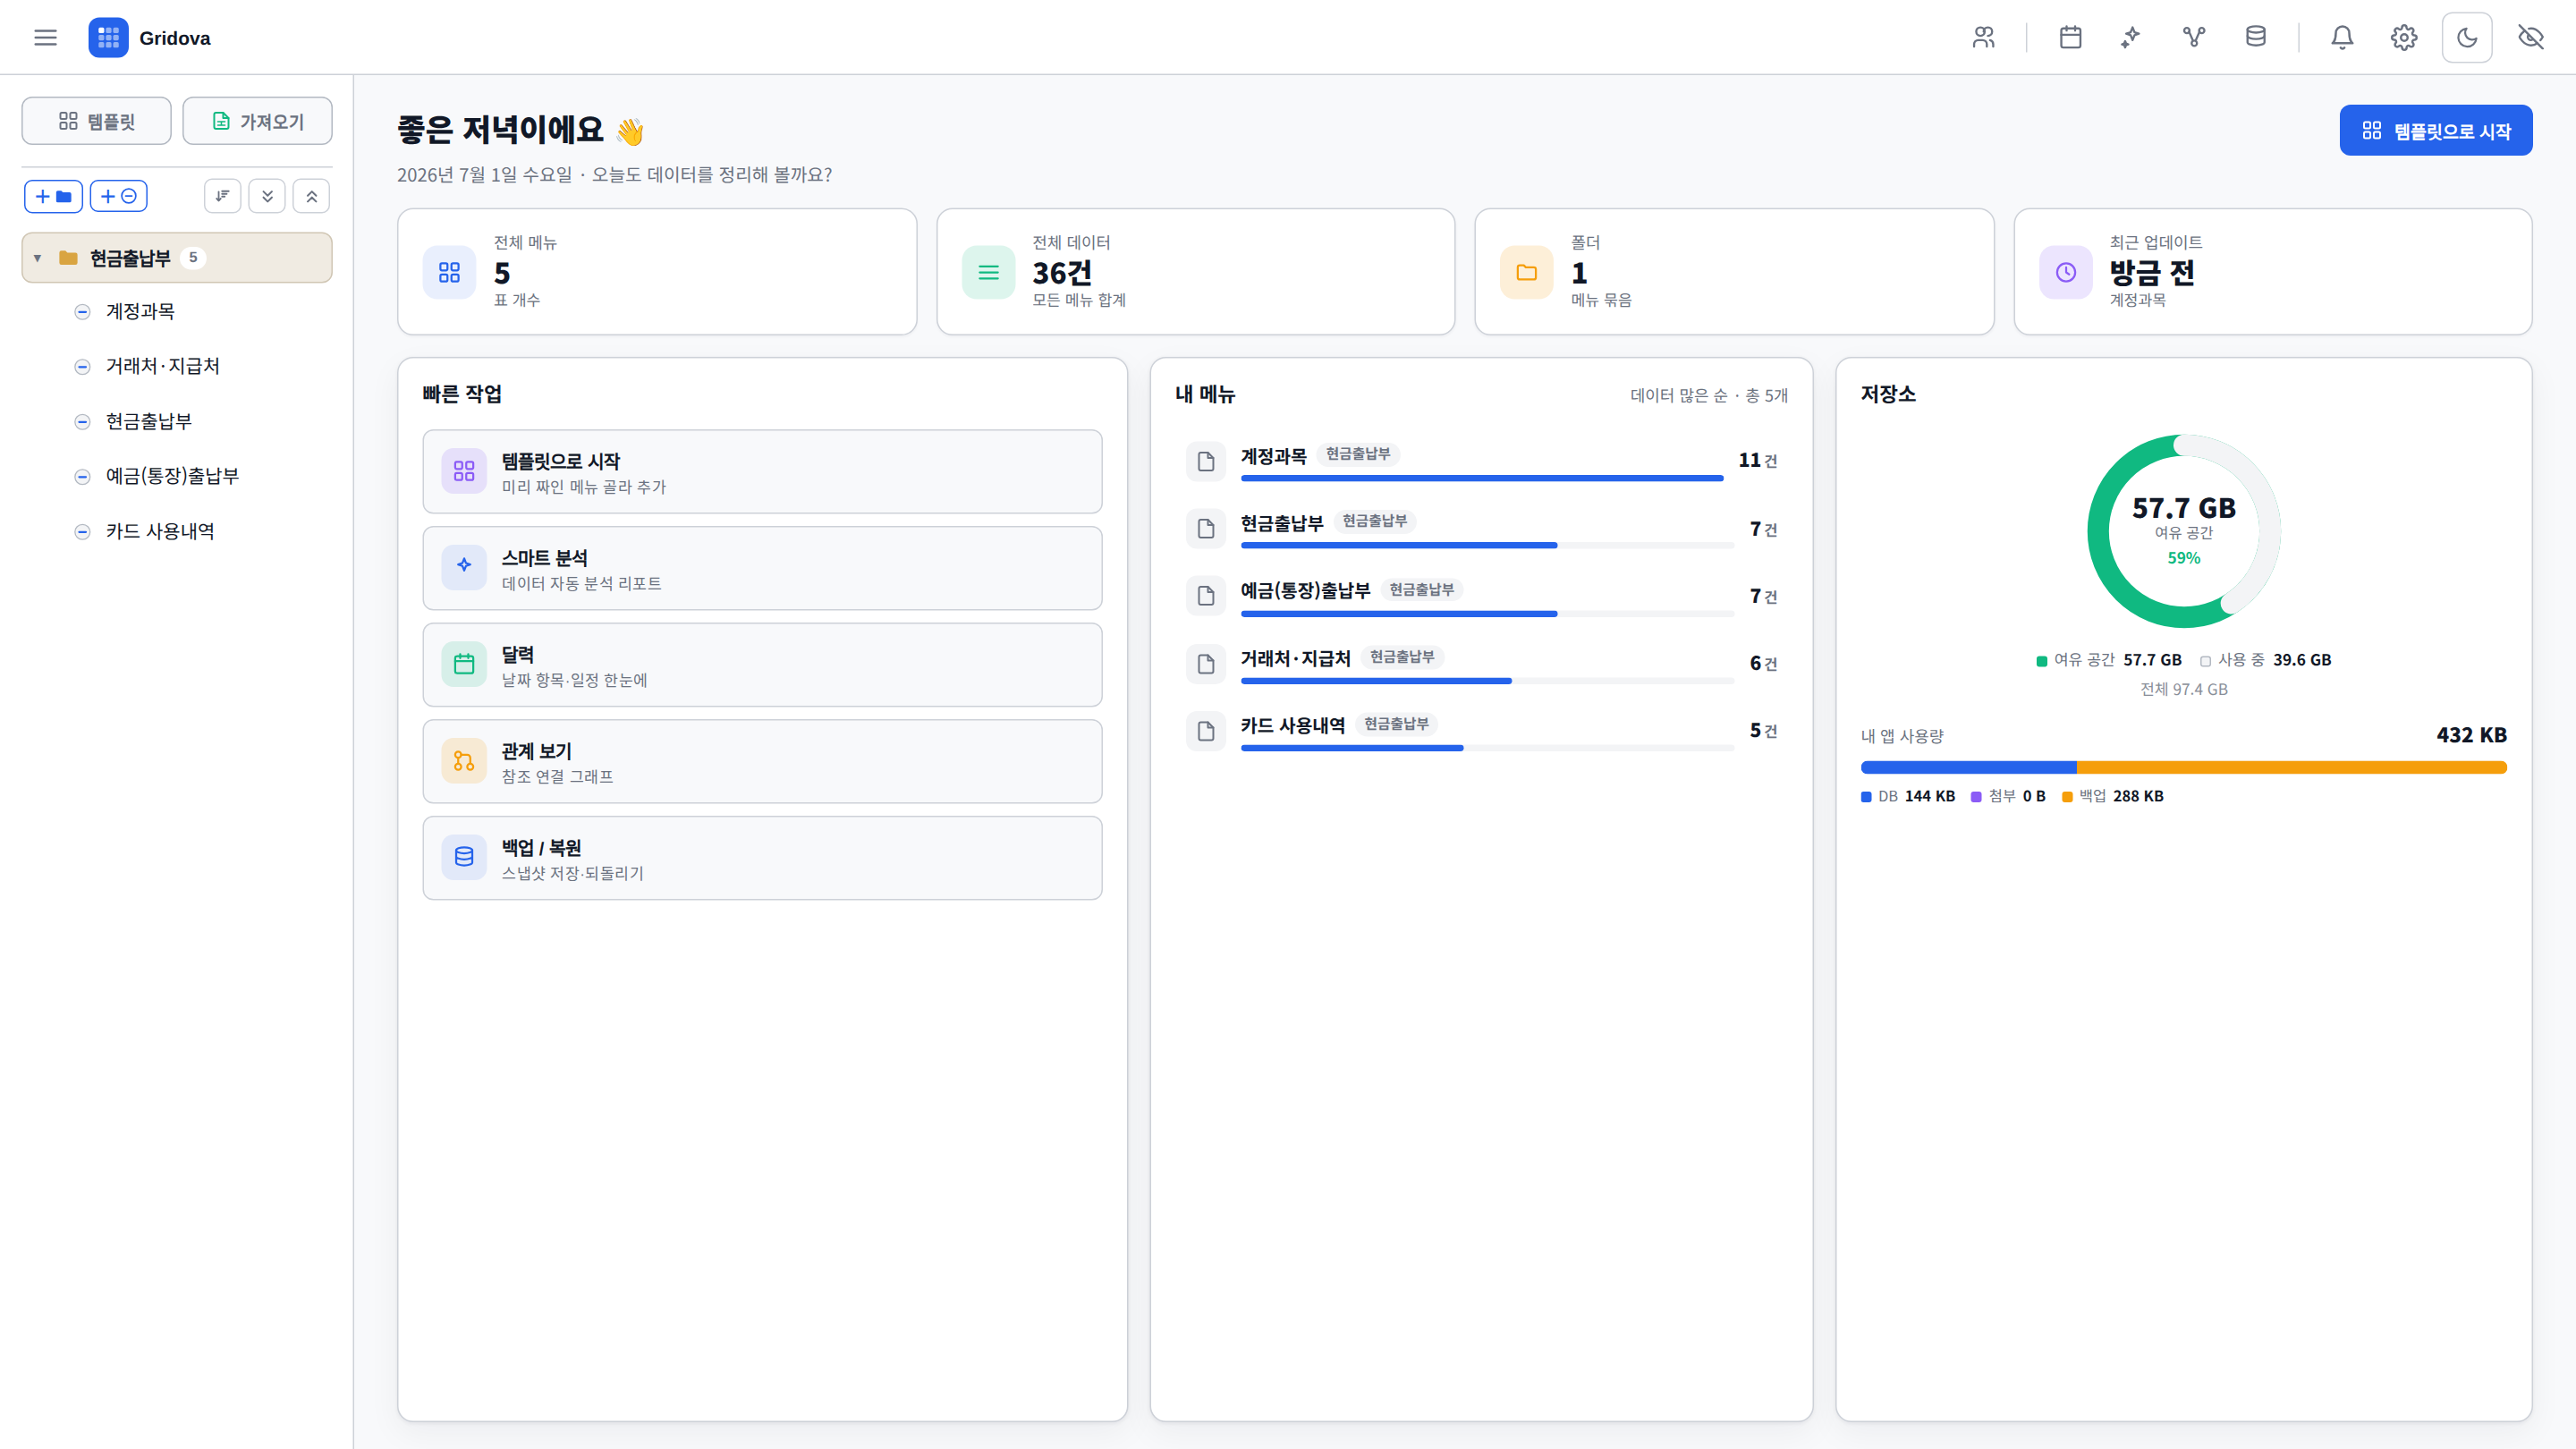Open 카드 사용내역 in the sidebar
Image resolution: width=2576 pixels, height=1449 pixels.
pyautogui.click(x=160, y=531)
